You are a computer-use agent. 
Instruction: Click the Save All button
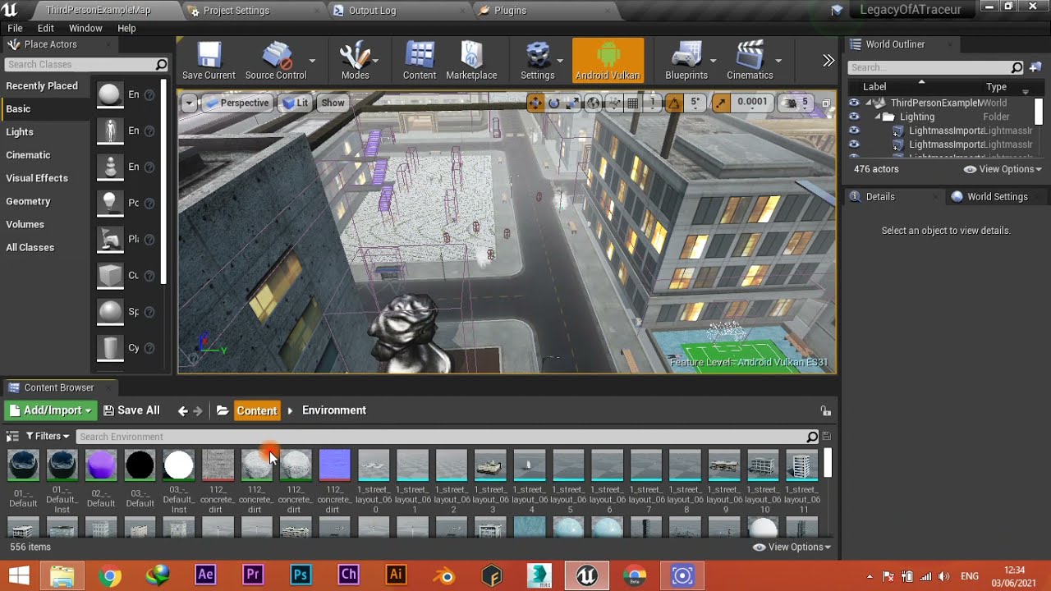click(131, 410)
